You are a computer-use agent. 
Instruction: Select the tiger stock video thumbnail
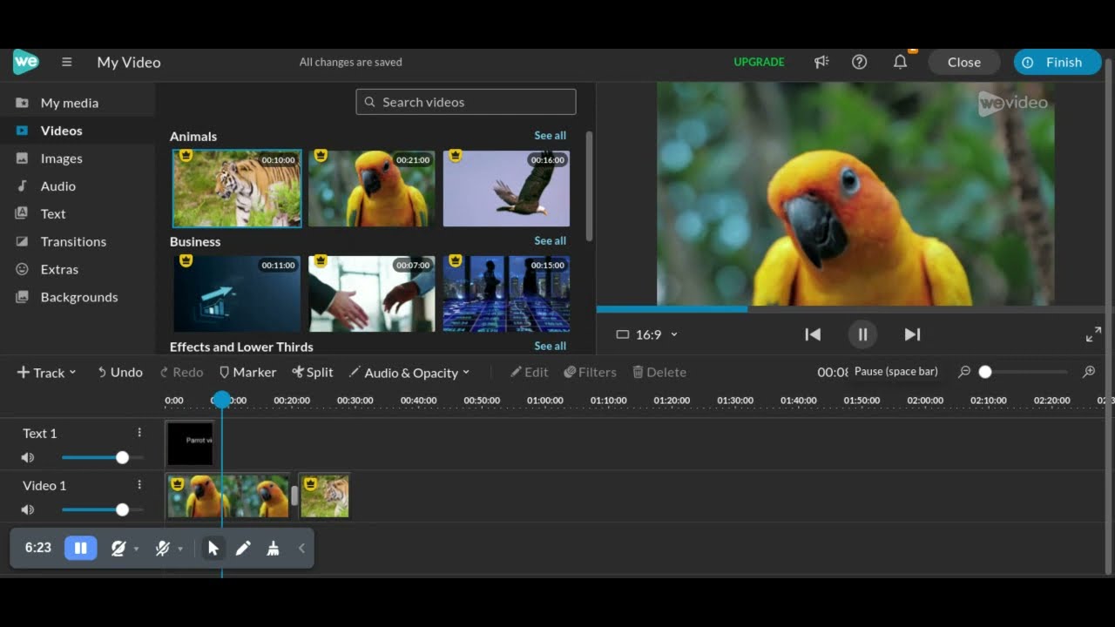click(237, 188)
